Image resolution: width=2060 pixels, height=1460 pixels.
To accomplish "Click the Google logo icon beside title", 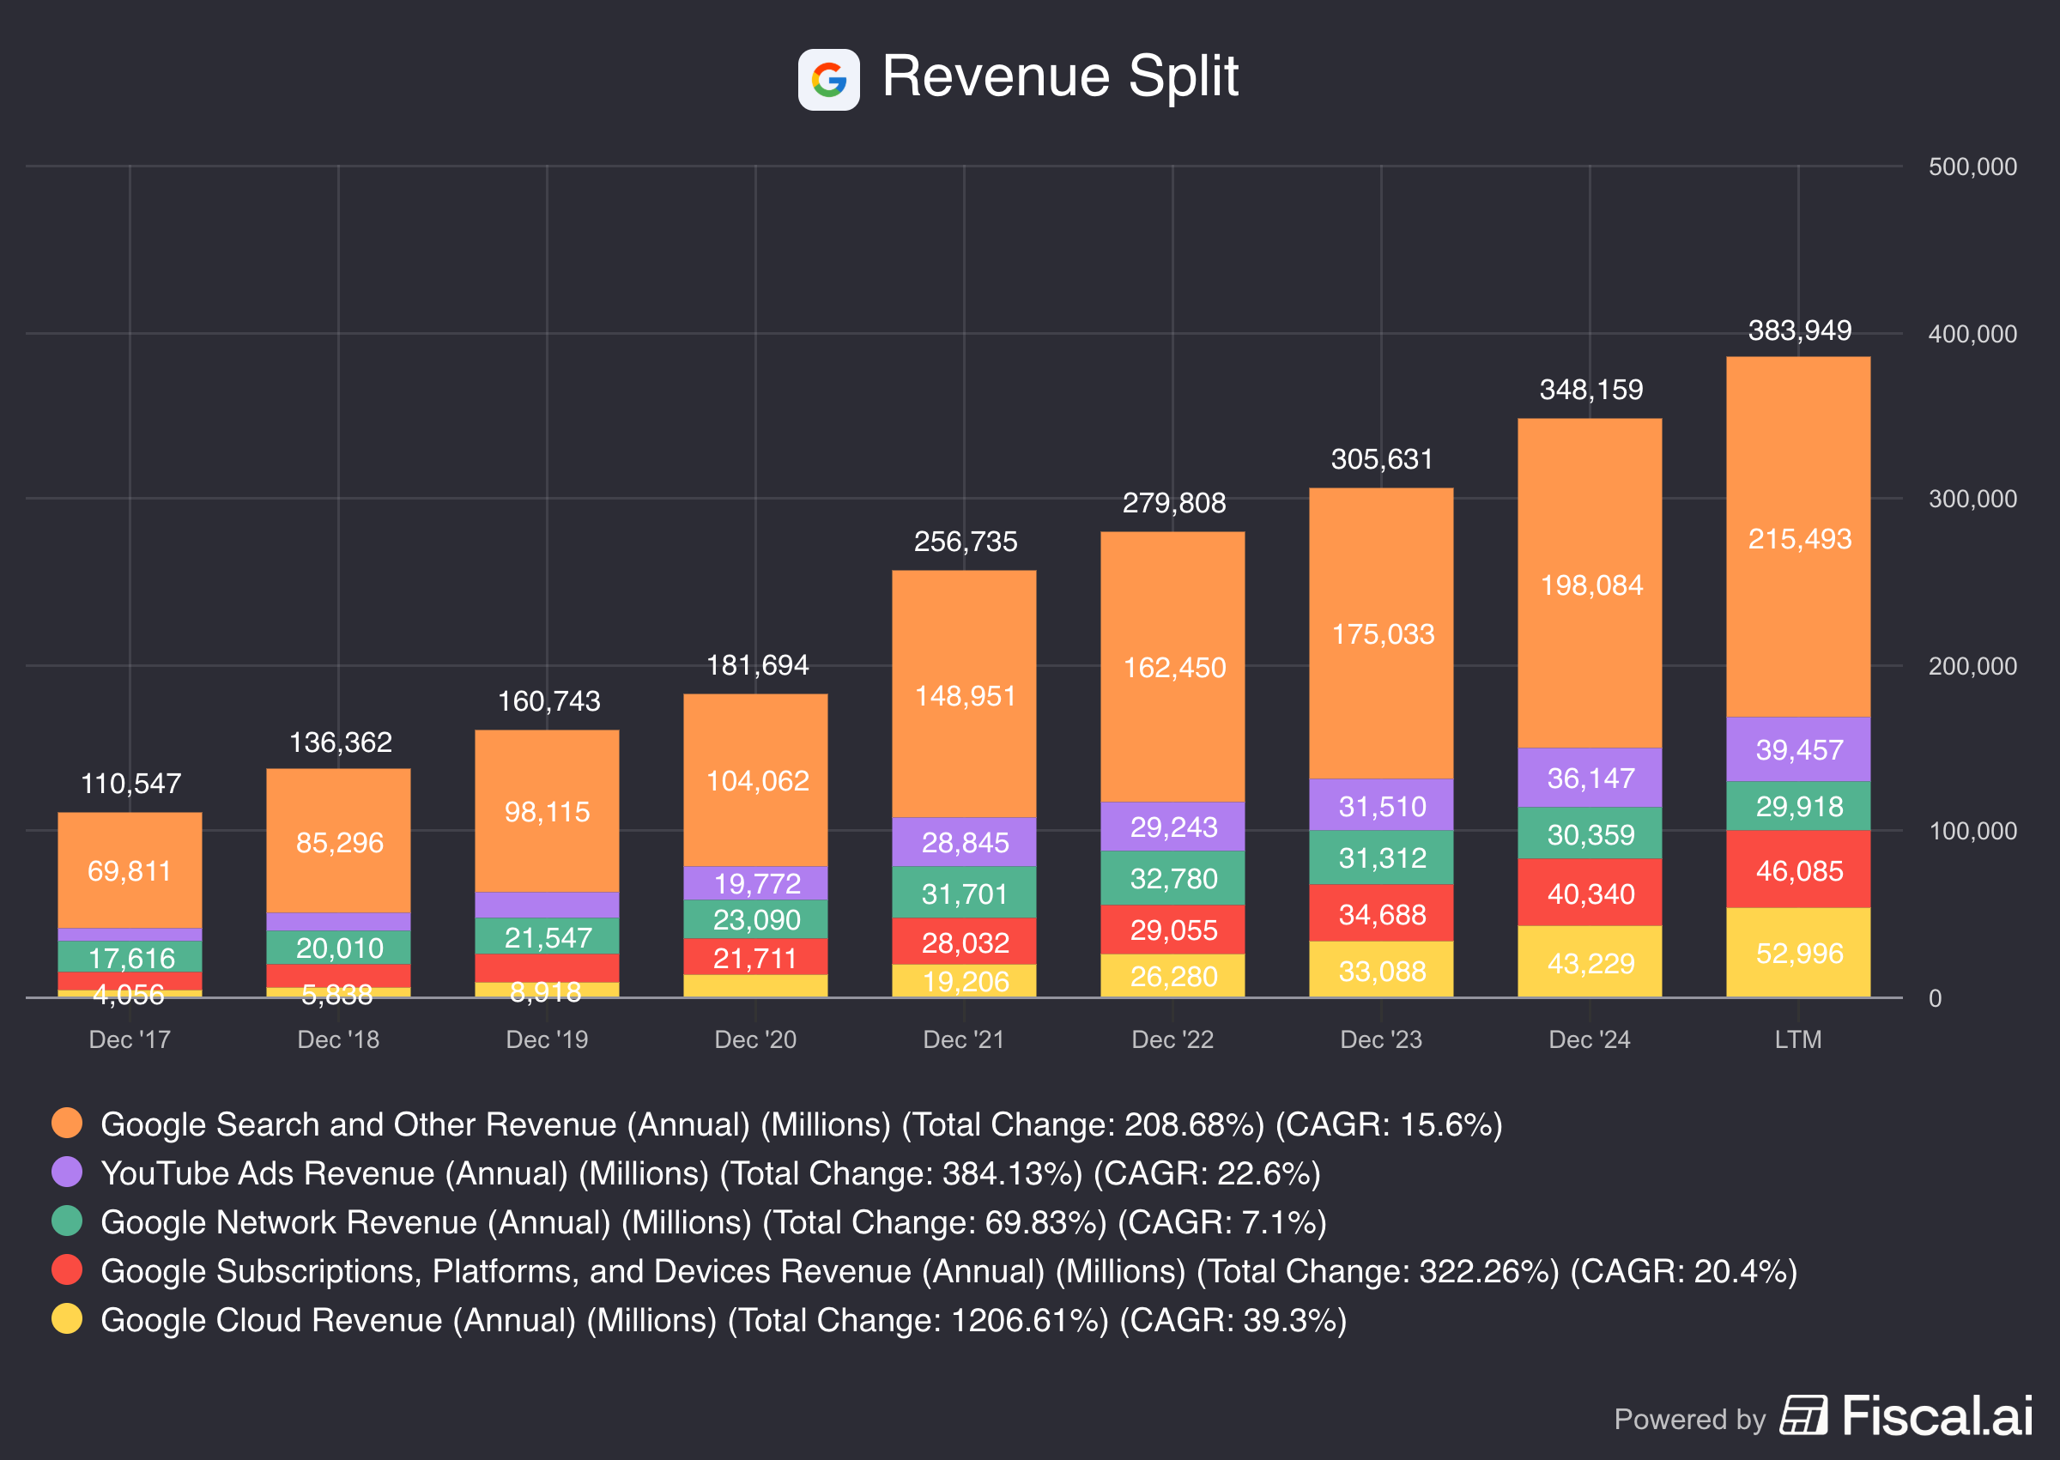I will click(x=827, y=79).
